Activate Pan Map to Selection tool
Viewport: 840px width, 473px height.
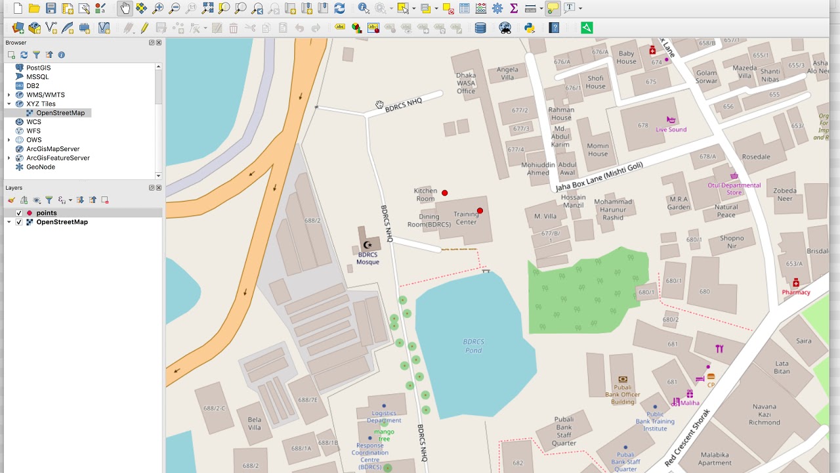(x=141, y=9)
